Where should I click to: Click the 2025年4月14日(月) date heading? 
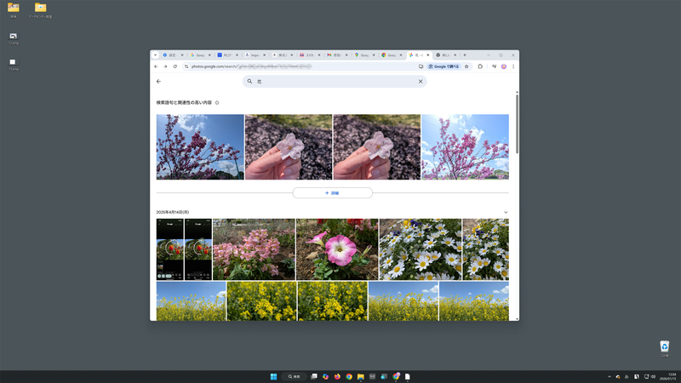(x=173, y=212)
